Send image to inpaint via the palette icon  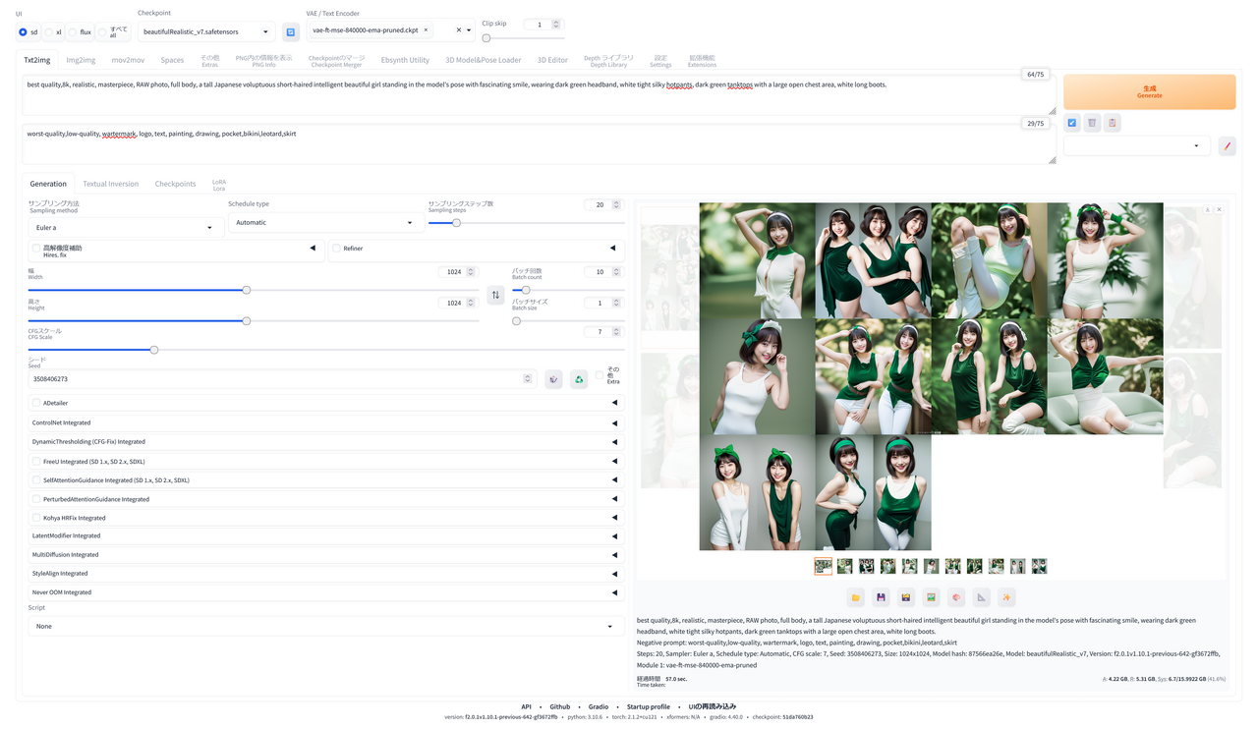coord(955,596)
